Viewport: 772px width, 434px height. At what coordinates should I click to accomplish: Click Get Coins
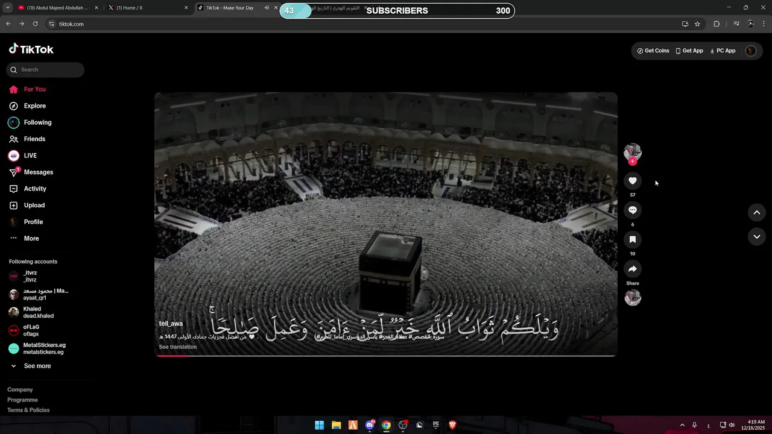coord(653,51)
